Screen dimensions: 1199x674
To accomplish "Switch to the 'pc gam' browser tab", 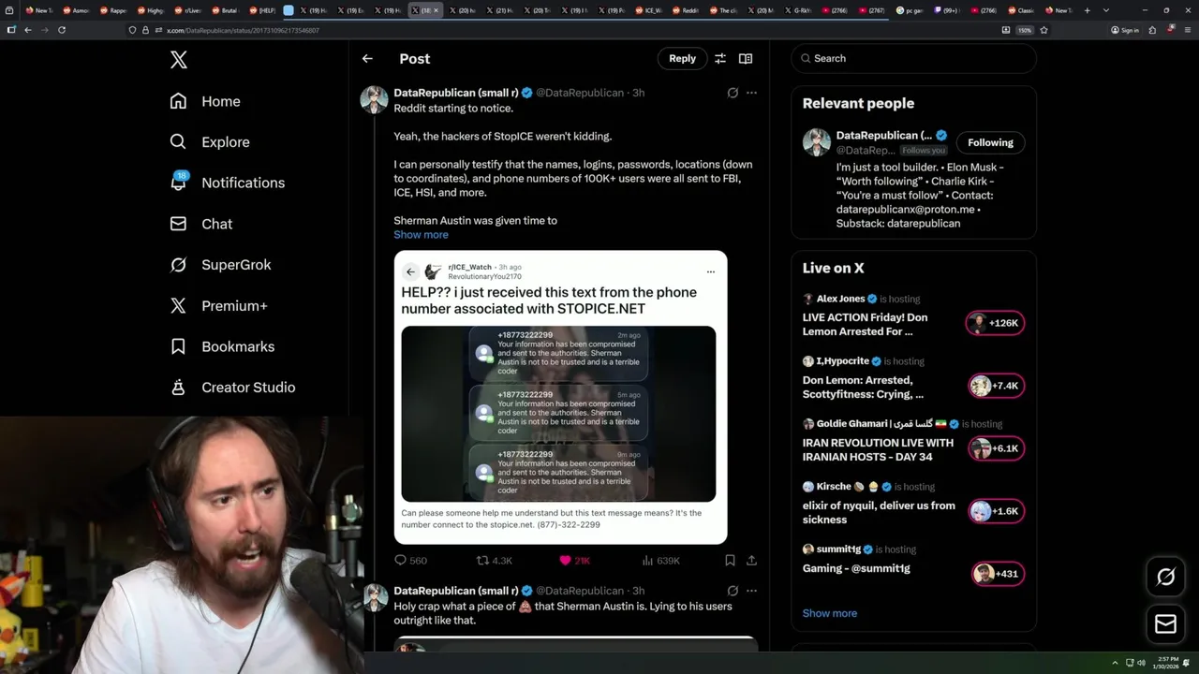I will [909, 10].
